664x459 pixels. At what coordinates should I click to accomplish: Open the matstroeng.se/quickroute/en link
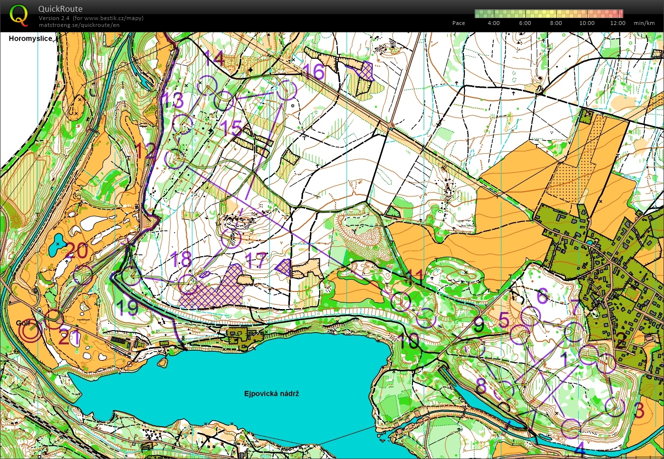coord(79,25)
